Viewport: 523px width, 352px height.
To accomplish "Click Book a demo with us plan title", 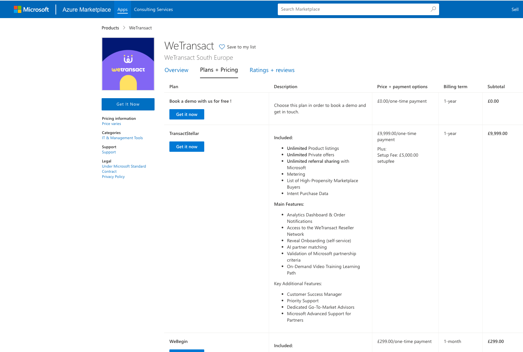I will [x=200, y=101].
